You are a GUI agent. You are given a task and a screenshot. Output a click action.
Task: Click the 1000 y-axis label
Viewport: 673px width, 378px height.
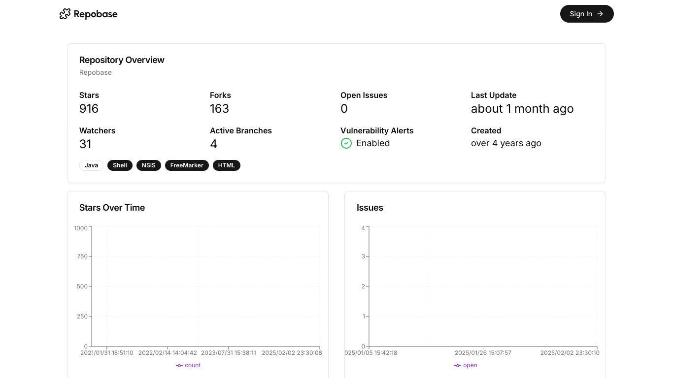pos(81,228)
